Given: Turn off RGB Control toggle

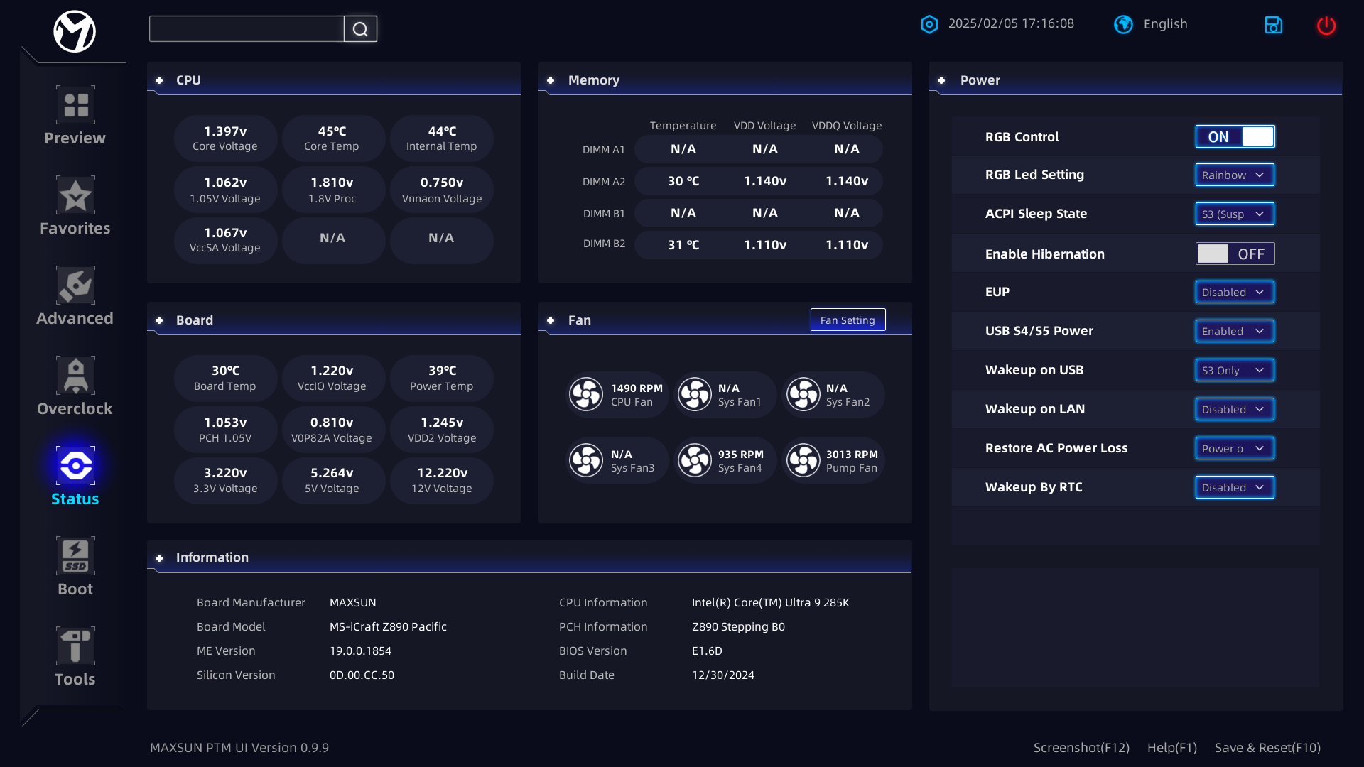Looking at the screenshot, I should click(1235, 137).
